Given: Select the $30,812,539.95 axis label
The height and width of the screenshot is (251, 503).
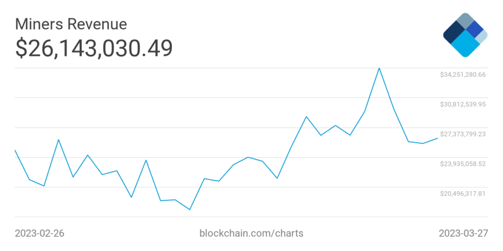Looking at the screenshot, I should pos(463,104).
